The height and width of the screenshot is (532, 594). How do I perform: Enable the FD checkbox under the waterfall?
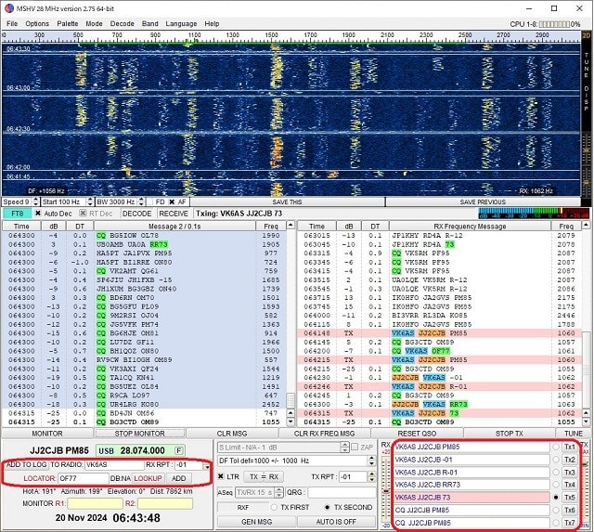coord(150,202)
